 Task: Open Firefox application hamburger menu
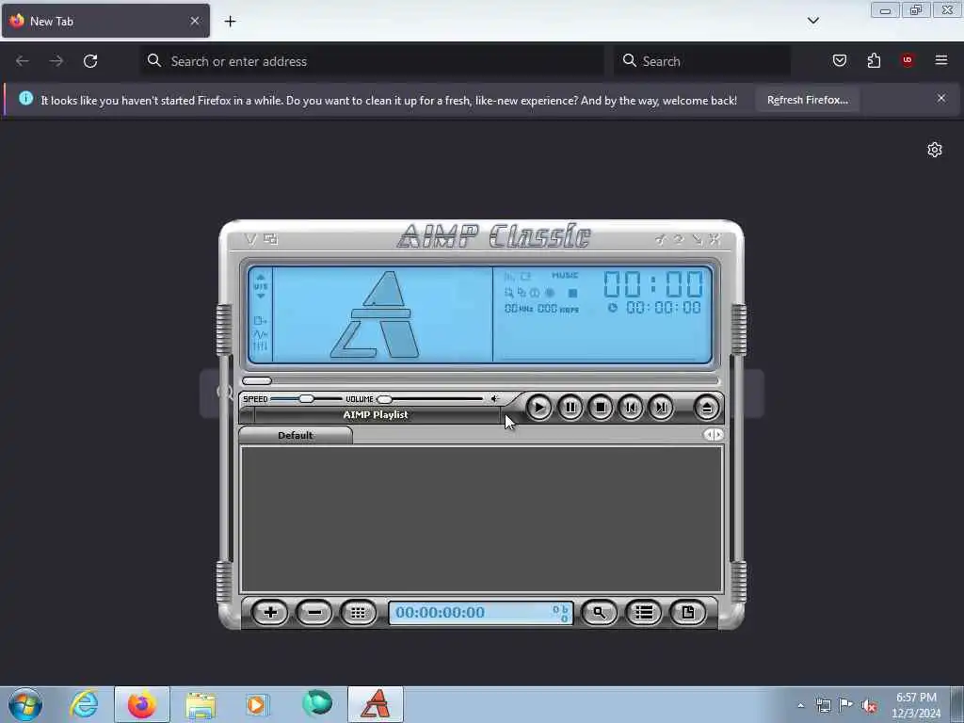click(x=941, y=60)
